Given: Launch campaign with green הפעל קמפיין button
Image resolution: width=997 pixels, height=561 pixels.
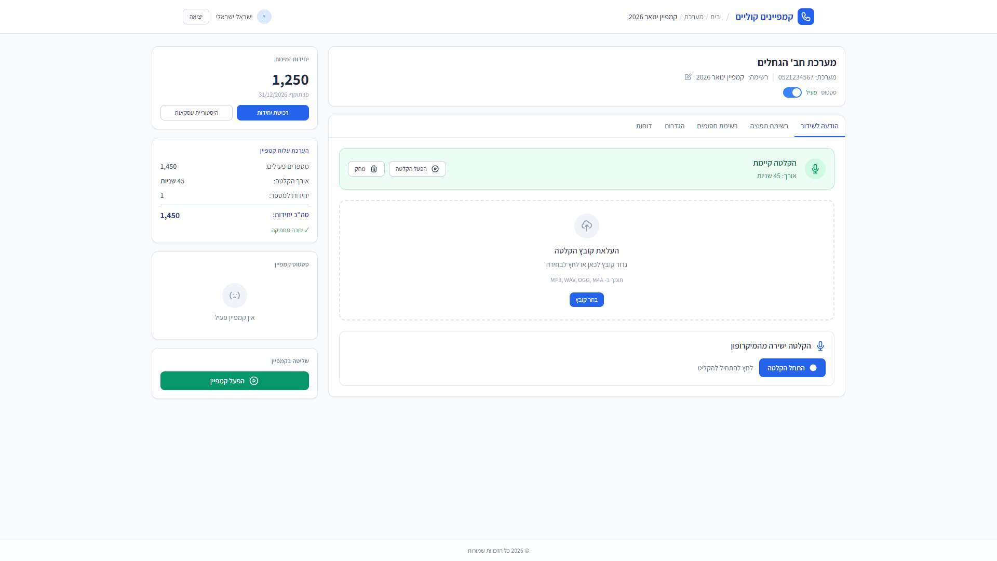Looking at the screenshot, I should [x=235, y=381].
